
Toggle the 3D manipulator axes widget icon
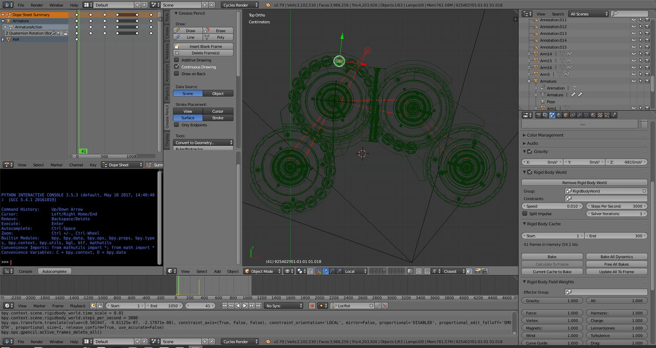[319, 271]
